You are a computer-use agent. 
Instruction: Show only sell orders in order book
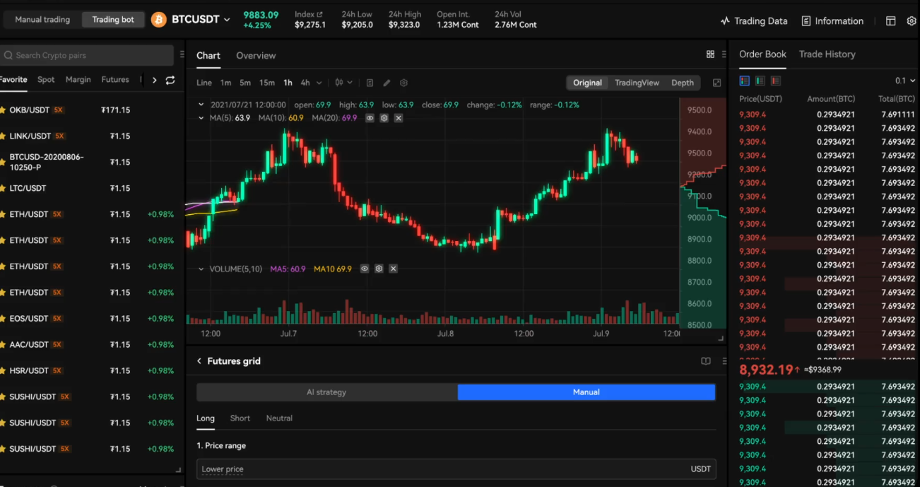[776, 81]
